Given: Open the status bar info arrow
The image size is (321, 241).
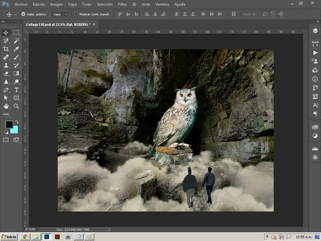Looking at the screenshot, I should point(109,229).
